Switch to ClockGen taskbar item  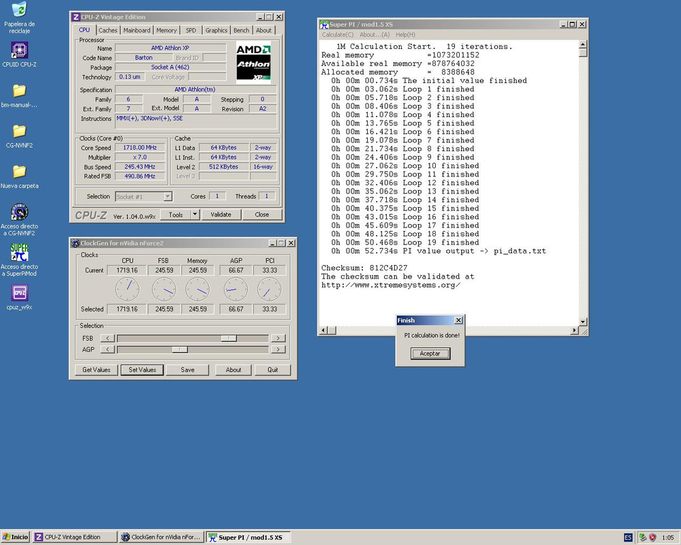click(161, 538)
